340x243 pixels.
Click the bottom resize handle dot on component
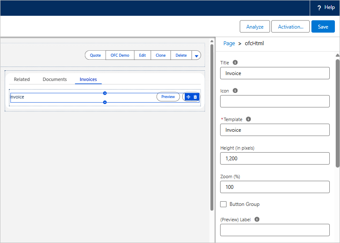pyautogui.click(x=105, y=102)
